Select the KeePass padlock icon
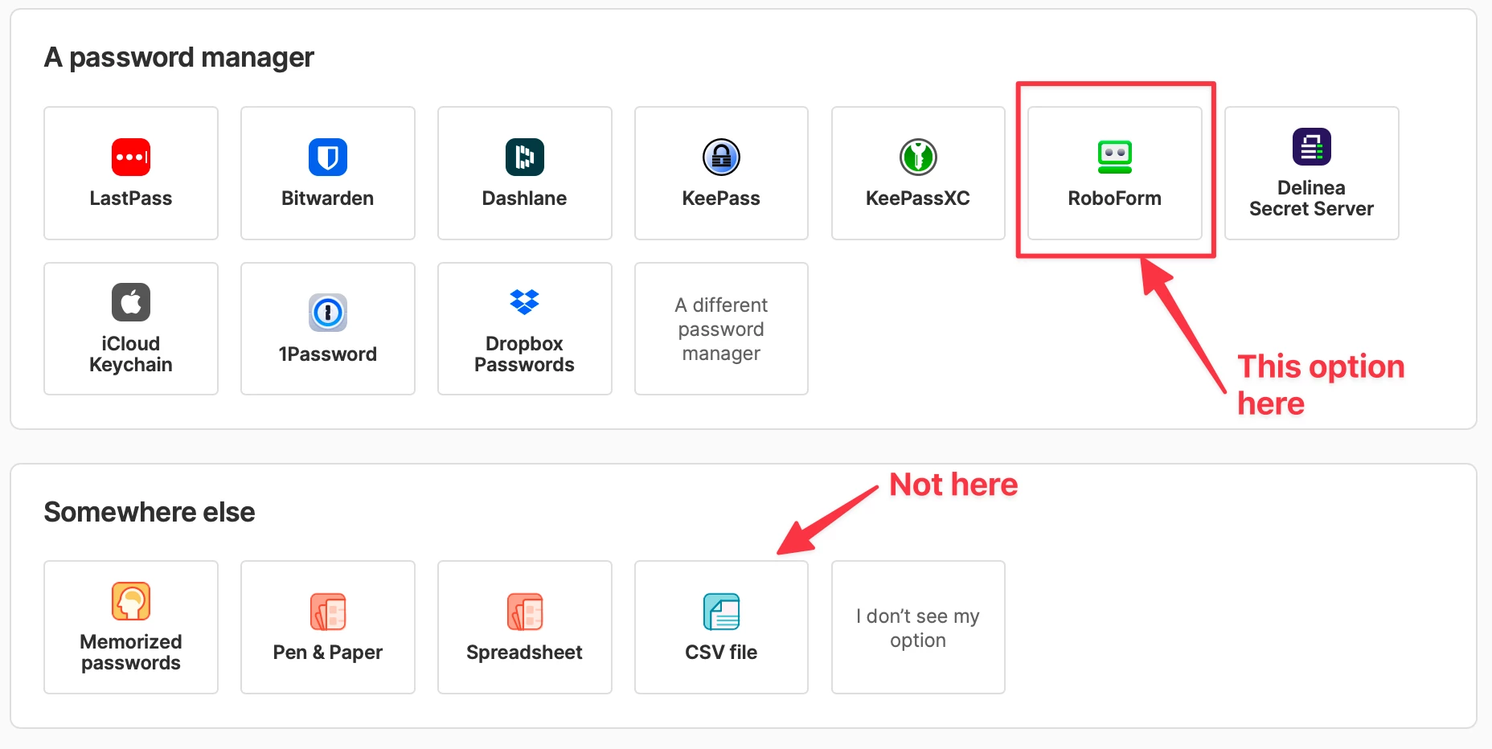This screenshot has height=749, width=1492. [x=721, y=157]
